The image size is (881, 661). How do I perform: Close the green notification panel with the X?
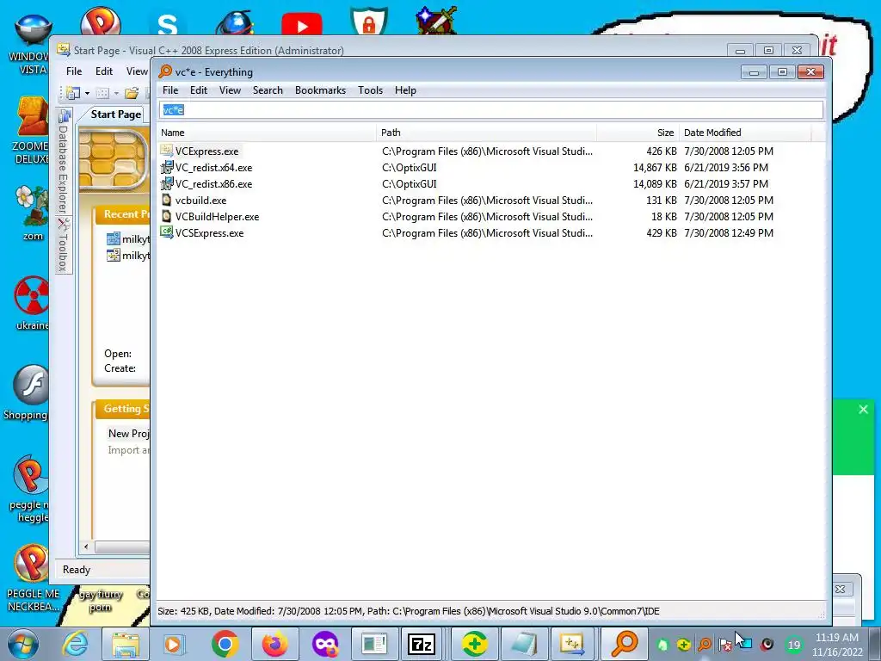click(863, 409)
